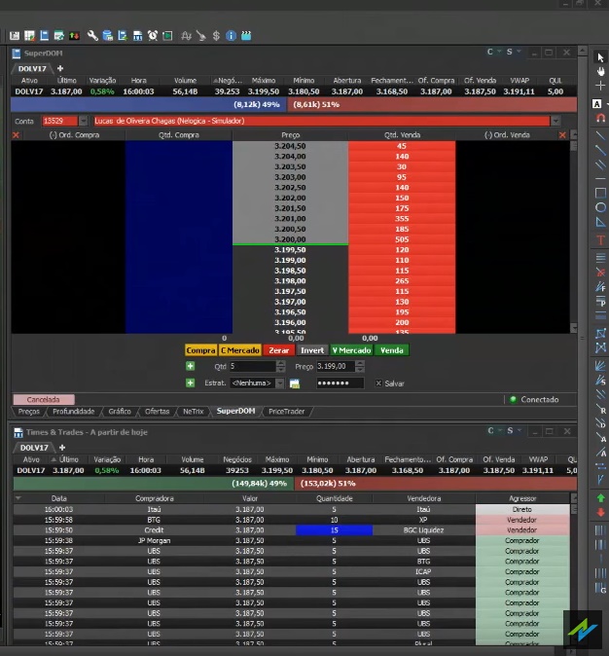Cancel all sell orders with right red X
The width and height of the screenshot is (609, 656).
coord(562,135)
